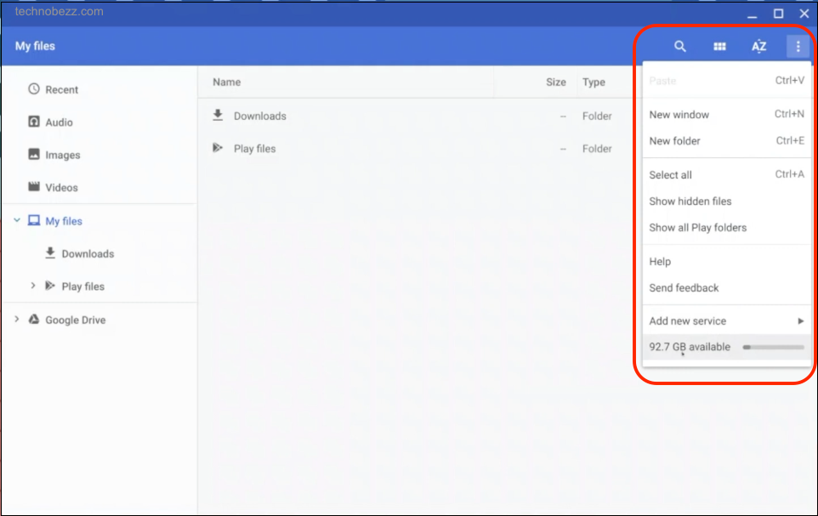Choose Send feedback menu entry
Viewport: 818px width, 516px height.
pyautogui.click(x=727, y=287)
